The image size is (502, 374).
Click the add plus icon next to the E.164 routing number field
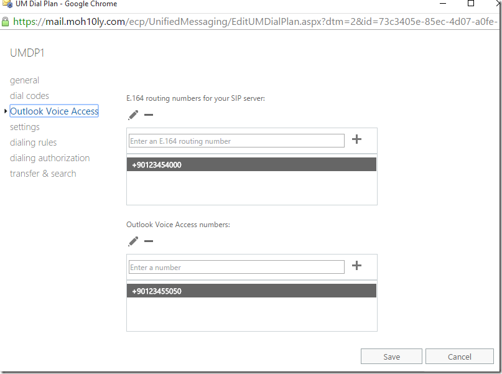coord(356,139)
